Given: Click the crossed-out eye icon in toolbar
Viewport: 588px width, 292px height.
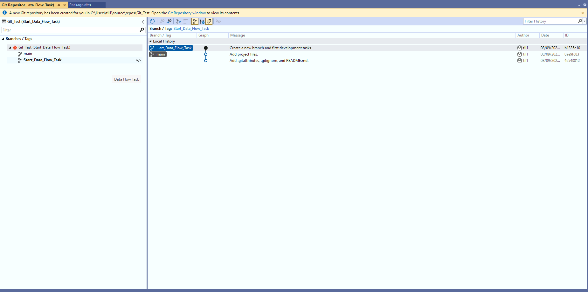Looking at the screenshot, I should 218,21.
